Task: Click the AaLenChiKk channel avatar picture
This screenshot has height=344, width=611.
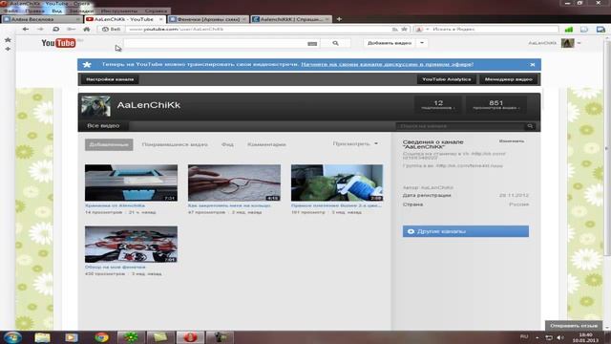Action: pos(95,106)
